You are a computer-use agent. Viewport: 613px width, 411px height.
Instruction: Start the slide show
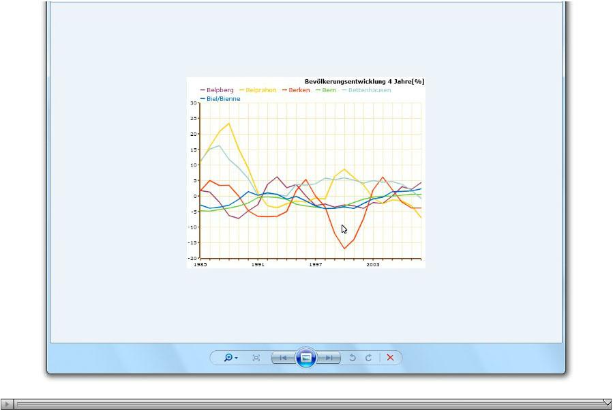click(306, 357)
